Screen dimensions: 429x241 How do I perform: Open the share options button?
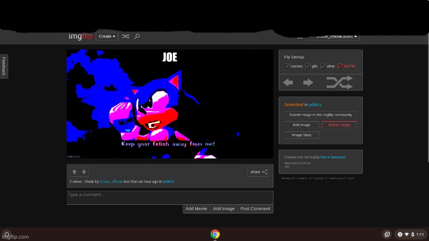coord(258,171)
